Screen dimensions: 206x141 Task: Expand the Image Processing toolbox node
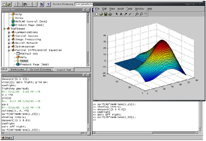pyautogui.click(x=9, y=39)
